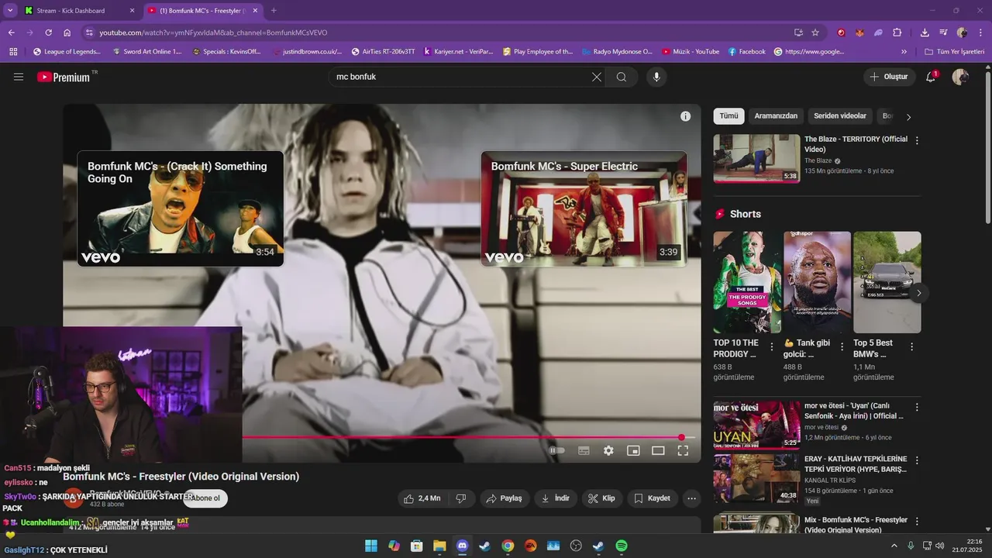
Task: Bookmark this page with the star icon
Action: 815,33
